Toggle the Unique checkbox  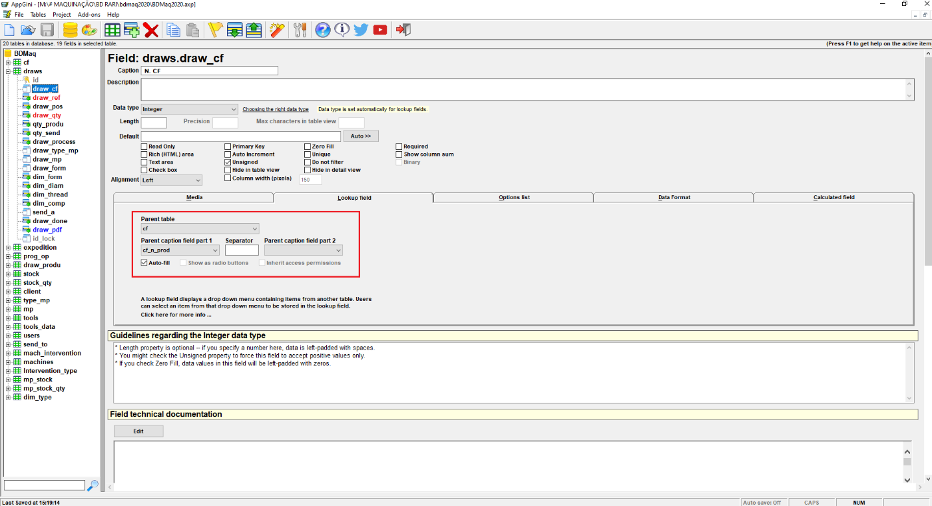click(x=308, y=154)
